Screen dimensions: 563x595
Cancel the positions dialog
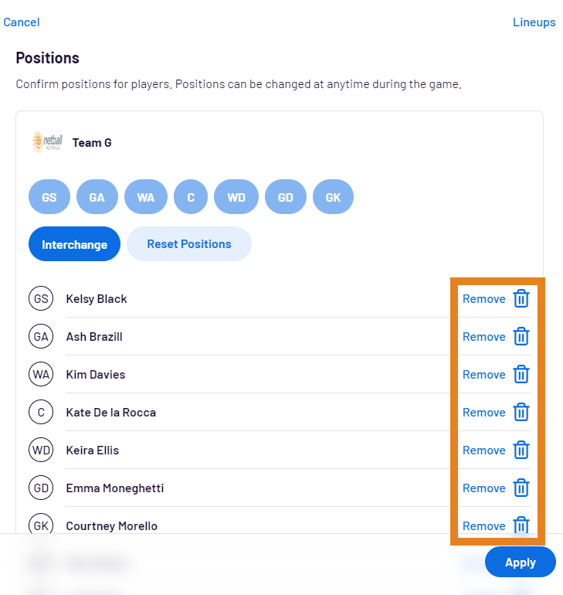click(22, 22)
